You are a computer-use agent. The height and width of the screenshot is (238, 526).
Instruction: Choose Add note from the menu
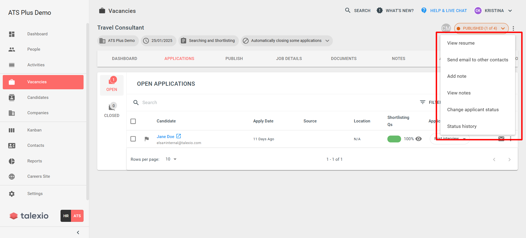[478, 76]
